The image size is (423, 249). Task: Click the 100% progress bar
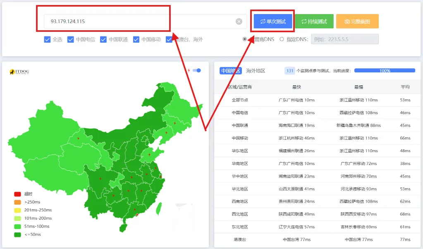pyautogui.click(x=385, y=71)
